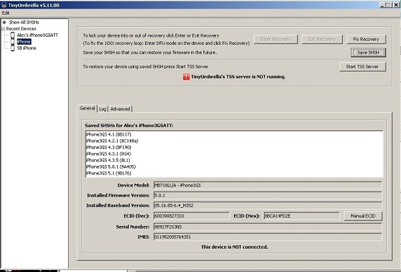Screen dimensions: 401x272
Task: Click the red TSS server warning icon
Action: tap(186, 77)
